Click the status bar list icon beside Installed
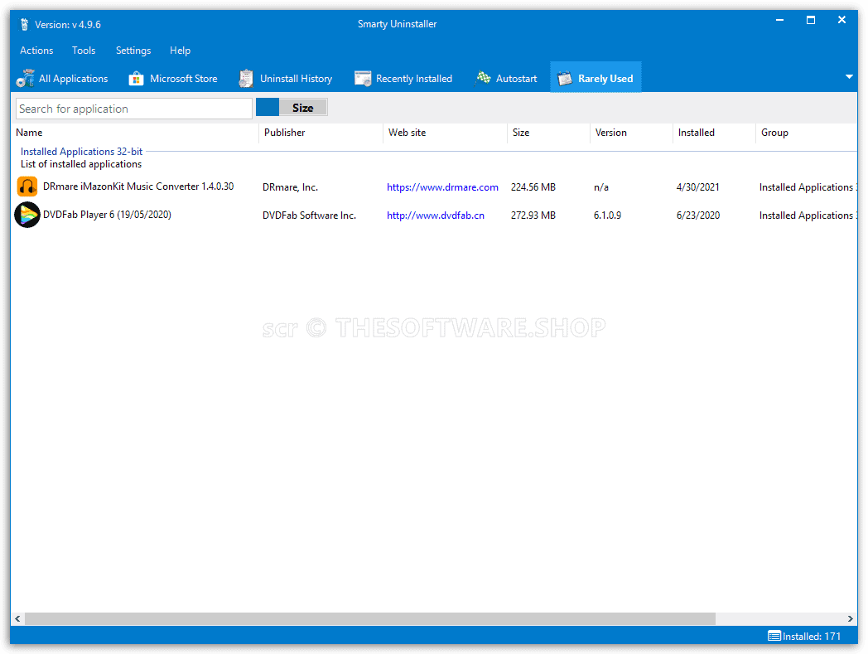 click(774, 636)
